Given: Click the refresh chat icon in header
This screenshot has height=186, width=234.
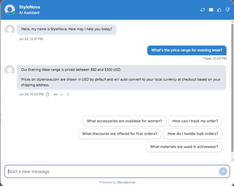Looking at the screenshot, I should point(202,10).
